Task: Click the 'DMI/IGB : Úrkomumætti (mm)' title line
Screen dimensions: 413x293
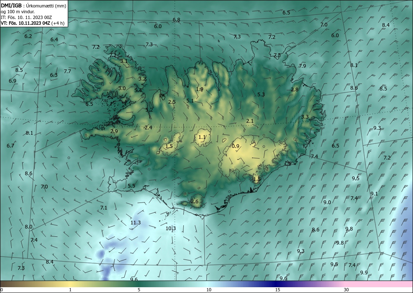Action: tap(33, 5)
